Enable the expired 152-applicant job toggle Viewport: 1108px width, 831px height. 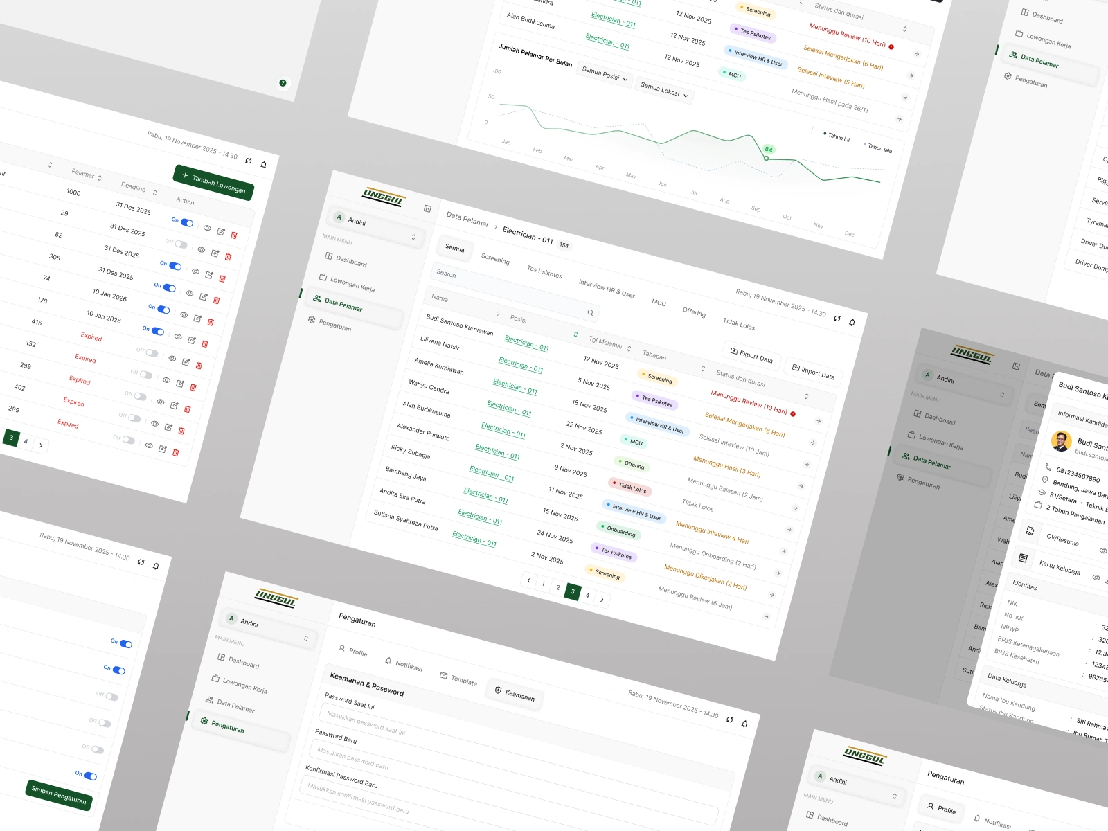(x=146, y=375)
